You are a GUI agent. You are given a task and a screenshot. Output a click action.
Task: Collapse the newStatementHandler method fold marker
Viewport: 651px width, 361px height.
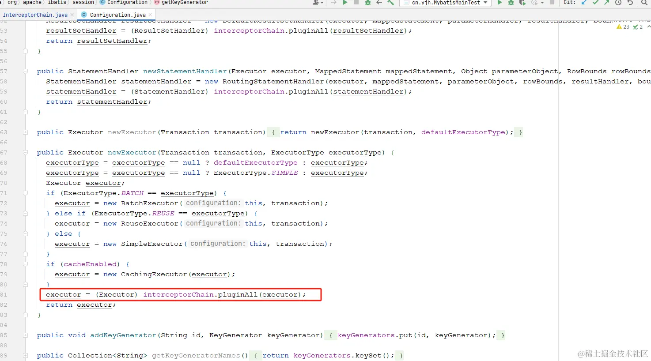tap(25, 71)
